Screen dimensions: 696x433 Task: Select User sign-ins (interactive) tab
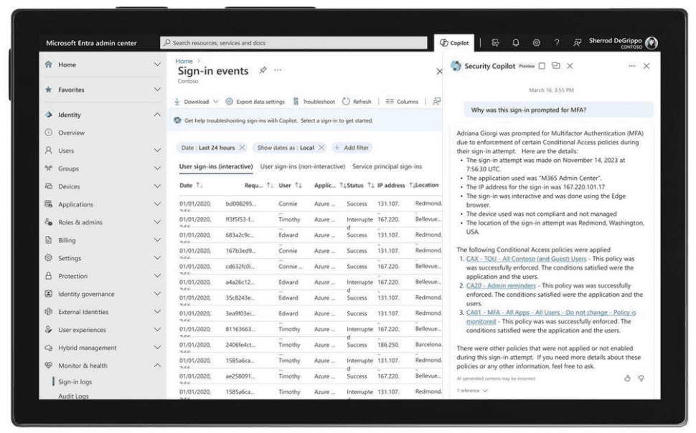pyautogui.click(x=216, y=166)
